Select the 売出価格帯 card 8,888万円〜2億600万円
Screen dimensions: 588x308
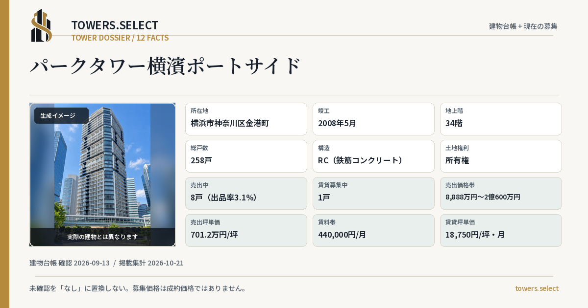pos(501,193)
